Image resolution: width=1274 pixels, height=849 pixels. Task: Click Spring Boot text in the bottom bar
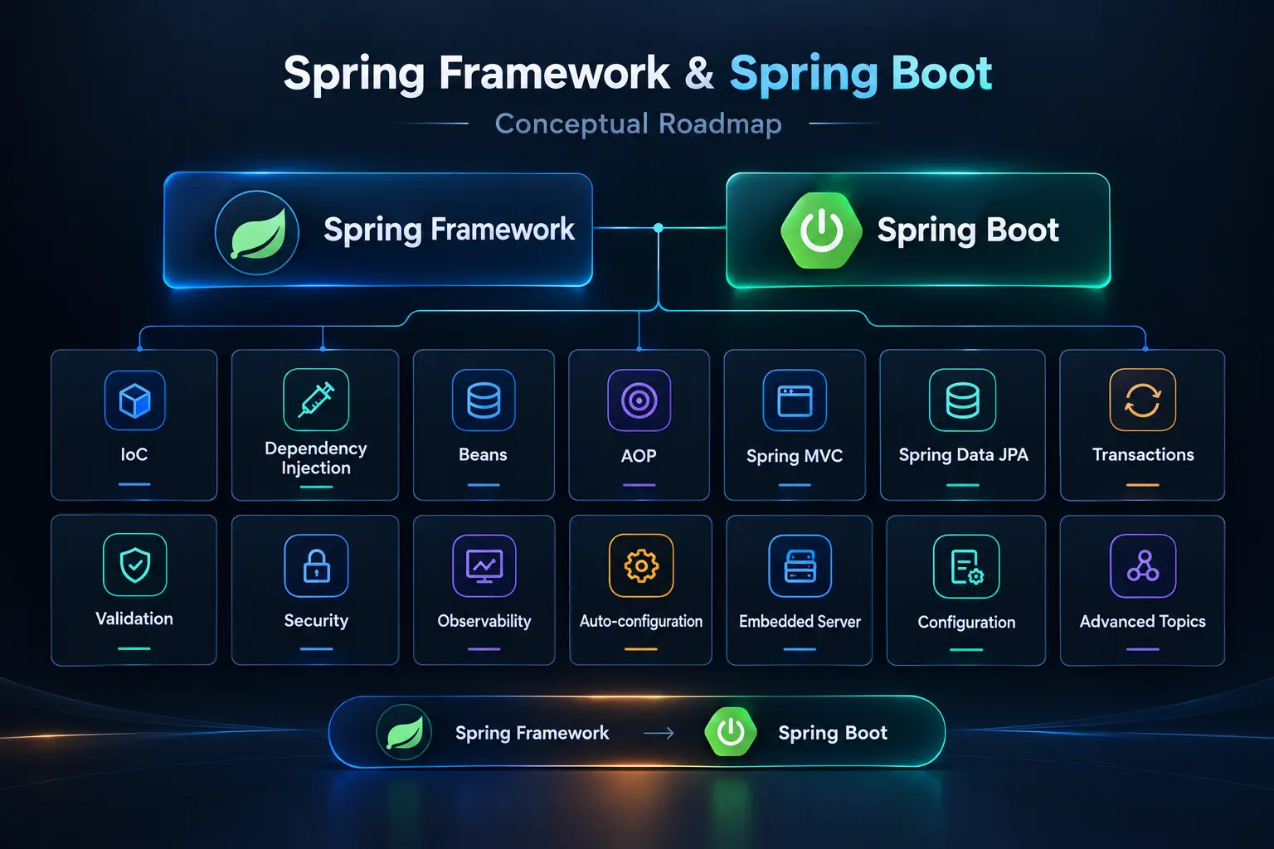point(833,733)
